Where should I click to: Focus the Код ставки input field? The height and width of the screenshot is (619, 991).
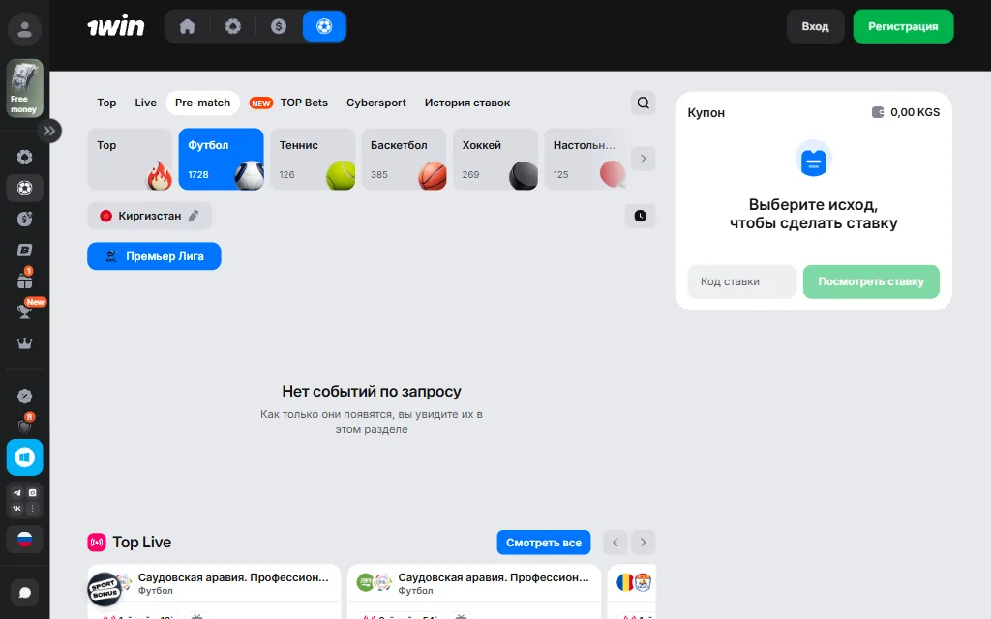(742, 281)
